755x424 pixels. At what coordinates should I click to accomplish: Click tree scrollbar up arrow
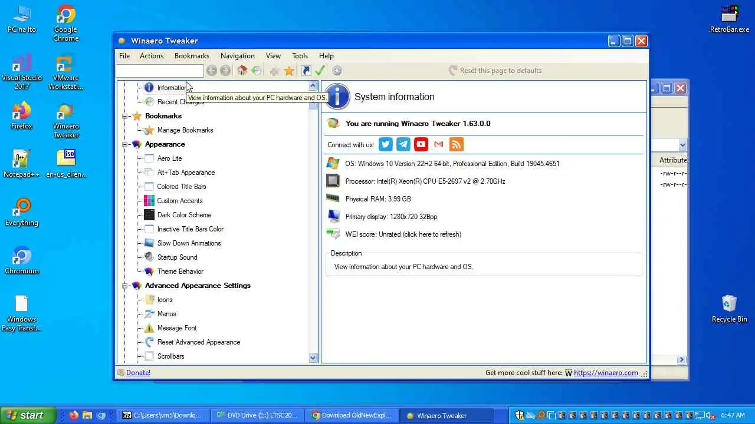point(313,86)
